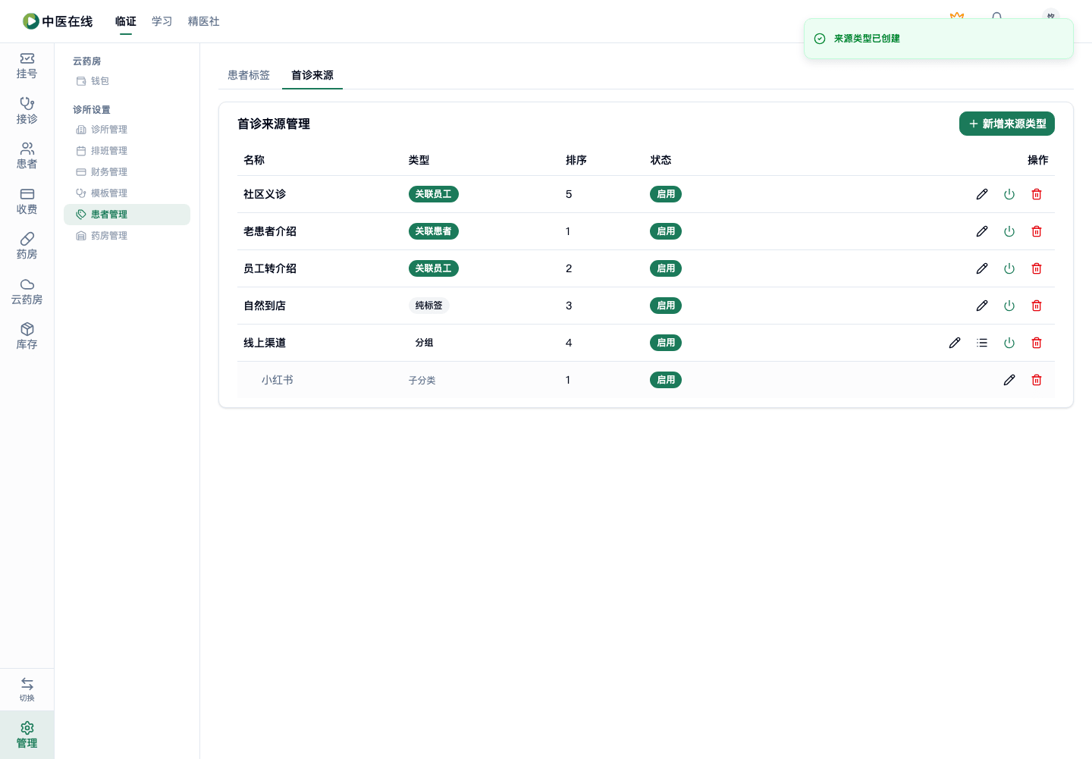Click the 启用 status badge of 小红书
The width and height of the screenshot is (1092, 759).
[666, 380]
